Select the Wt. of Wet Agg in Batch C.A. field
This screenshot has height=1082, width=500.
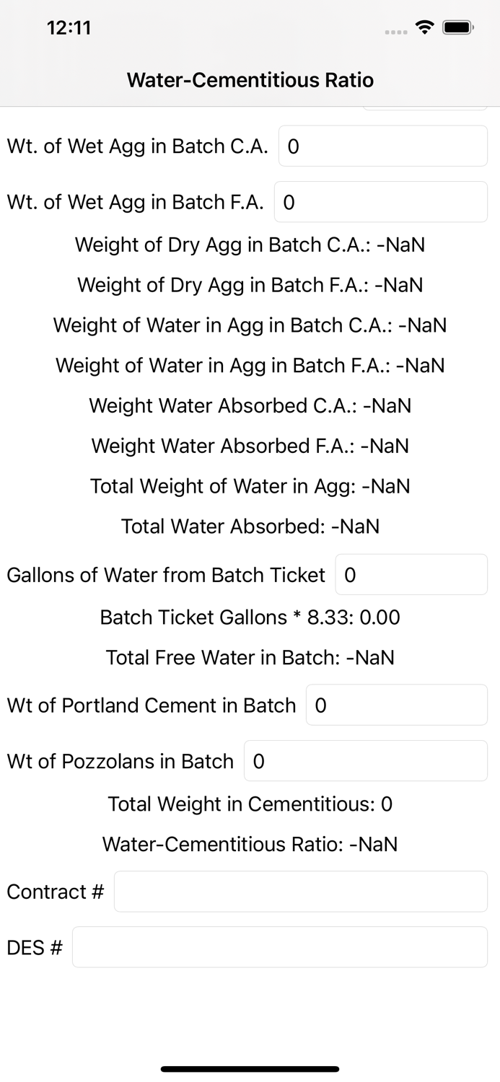coord(382,146)
